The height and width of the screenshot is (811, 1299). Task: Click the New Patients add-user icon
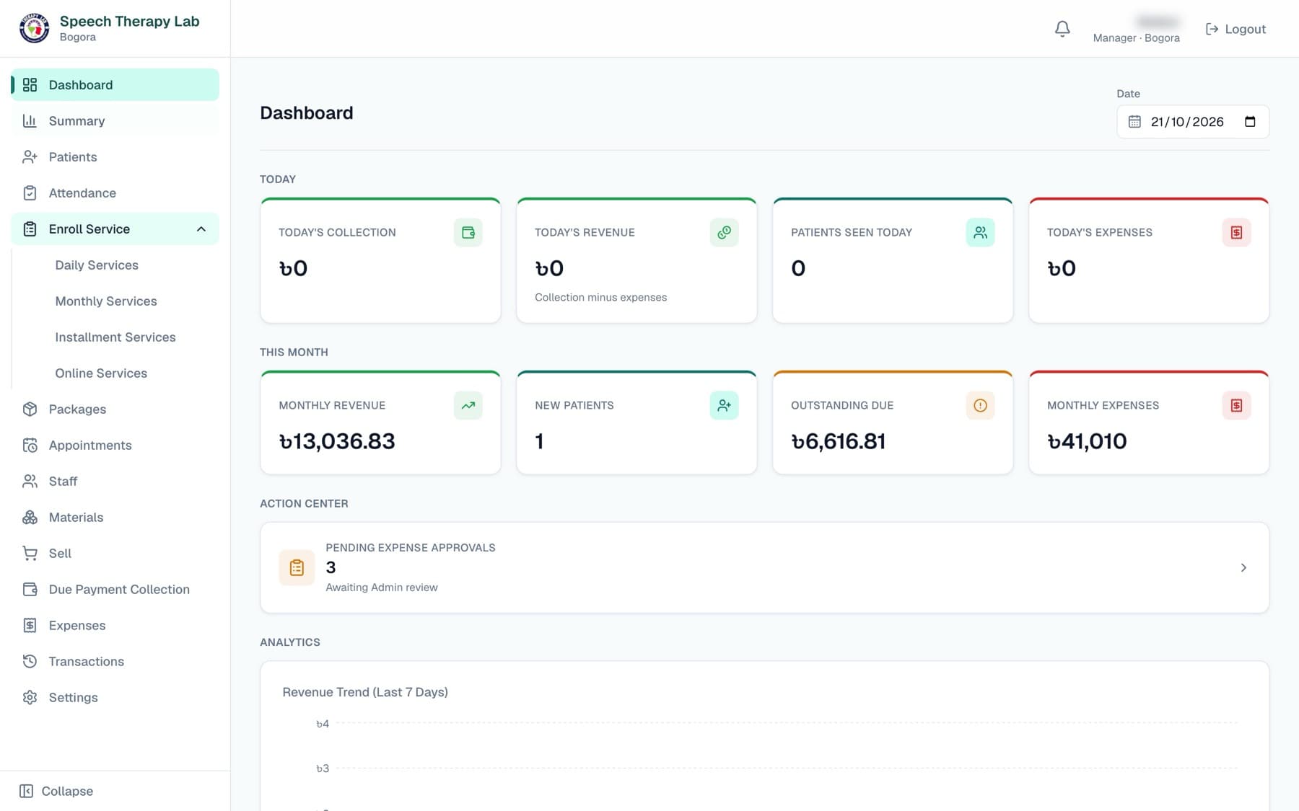click(x=724, y=405)
